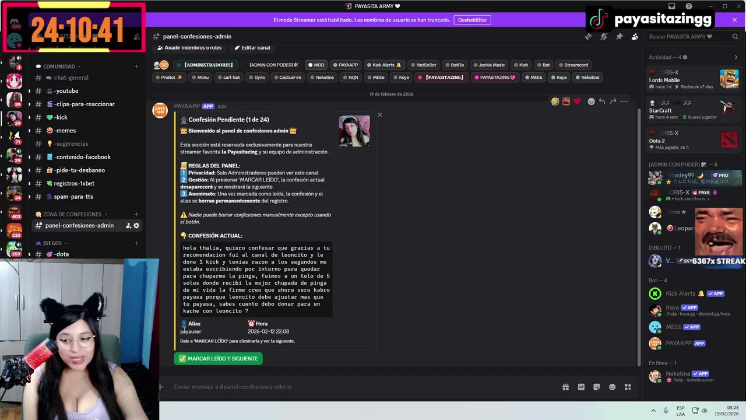Open more options on PAYAAPP message
The width and height of the screenshot is (746, 420).
tap(624, 101)
